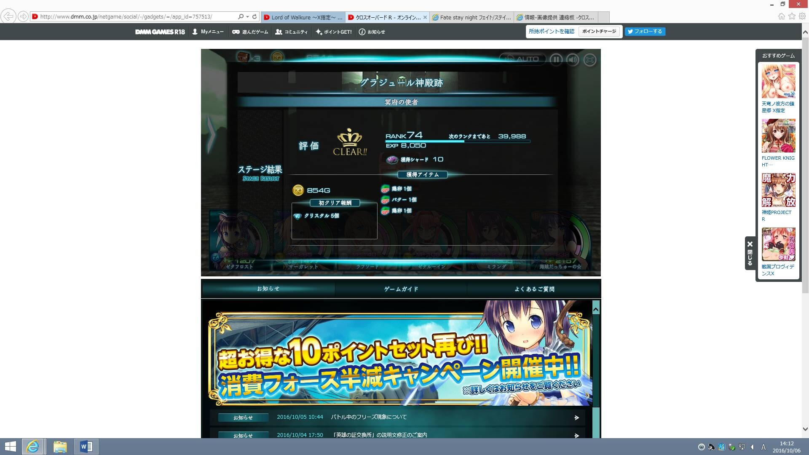Click the gold coin icon in the game header
809x455 pixels.
click(277, 57)
